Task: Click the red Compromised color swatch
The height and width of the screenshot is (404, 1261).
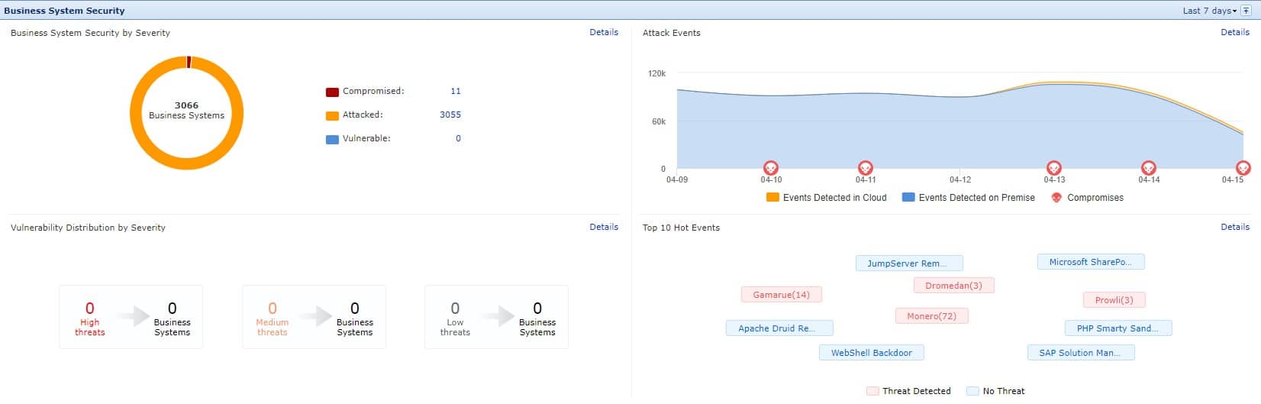Action: 332,92
